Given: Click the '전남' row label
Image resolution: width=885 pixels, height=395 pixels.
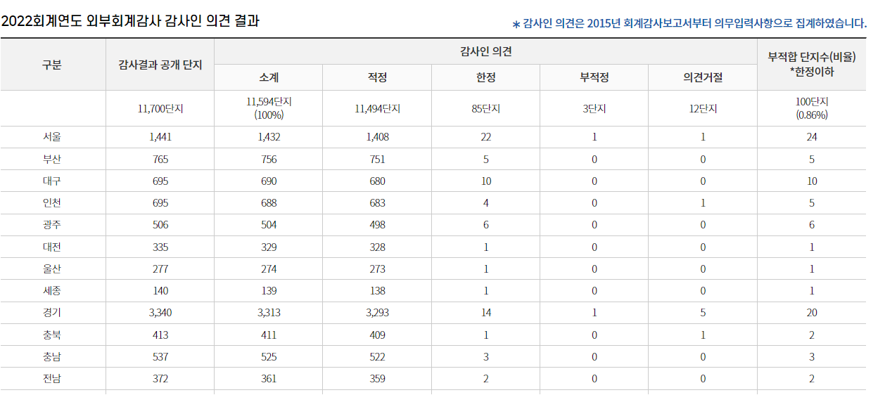Looking at the screenshot, I should (x=52, y=379).
